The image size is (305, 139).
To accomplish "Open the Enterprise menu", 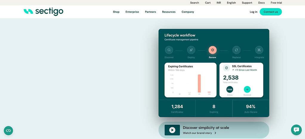I will 132,12.
